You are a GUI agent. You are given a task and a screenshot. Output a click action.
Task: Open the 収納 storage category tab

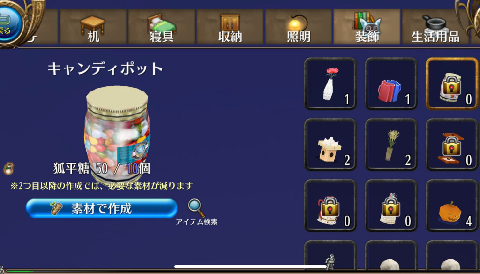click(x=230, y=27)
